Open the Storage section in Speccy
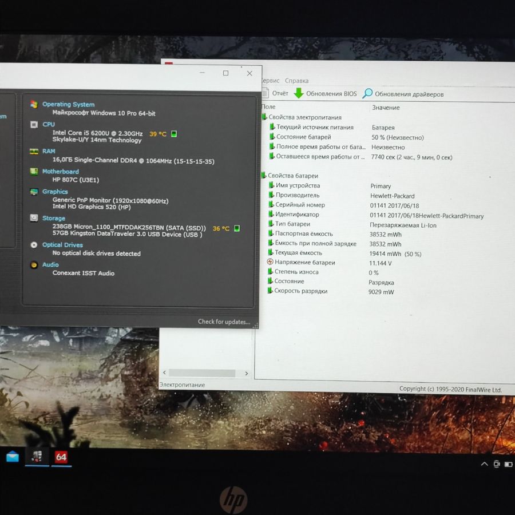This screenshot has width=515, height=515. point(54,218)
